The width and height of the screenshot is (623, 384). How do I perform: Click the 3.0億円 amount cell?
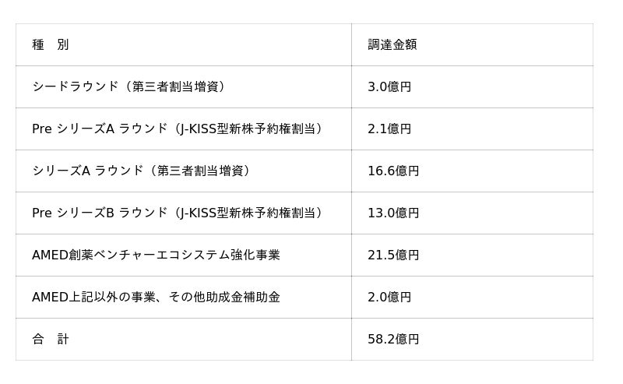click(389, 87)
